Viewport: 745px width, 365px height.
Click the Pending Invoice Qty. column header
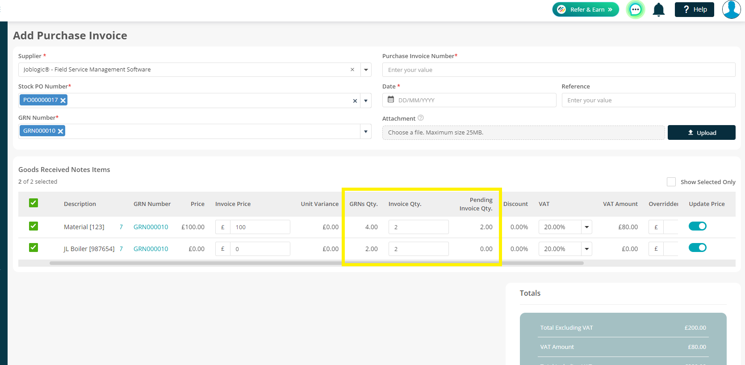click(476, 204)
